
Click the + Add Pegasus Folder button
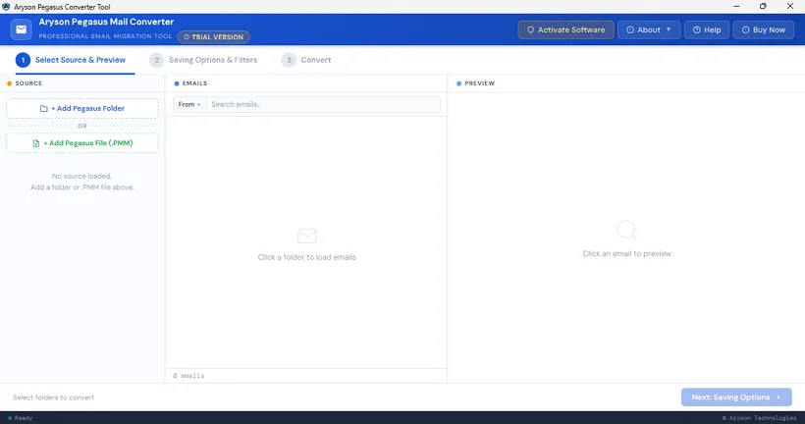click(82, 108)
